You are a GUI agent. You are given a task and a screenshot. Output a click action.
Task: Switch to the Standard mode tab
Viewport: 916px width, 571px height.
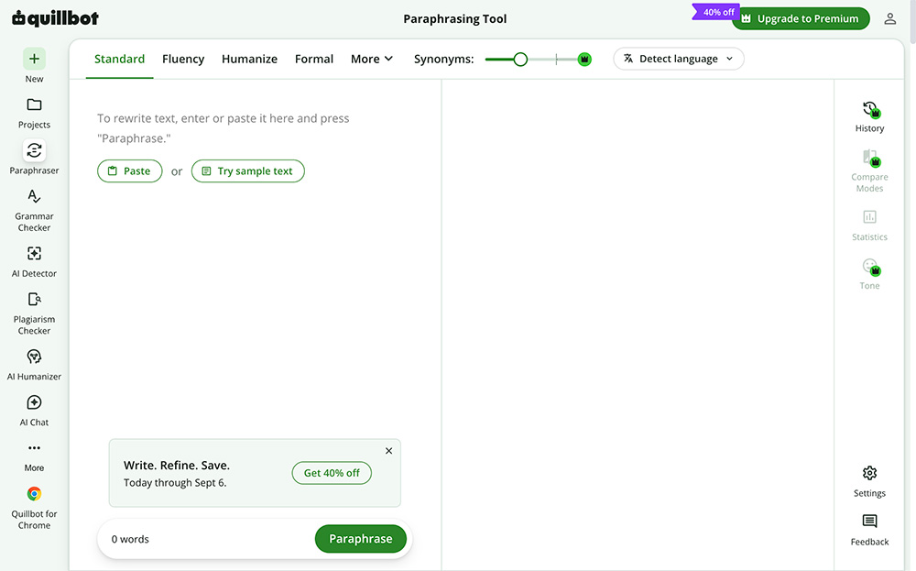coord(119,59)
